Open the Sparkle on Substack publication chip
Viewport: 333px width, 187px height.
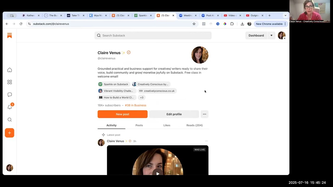(x=113, y=84)
